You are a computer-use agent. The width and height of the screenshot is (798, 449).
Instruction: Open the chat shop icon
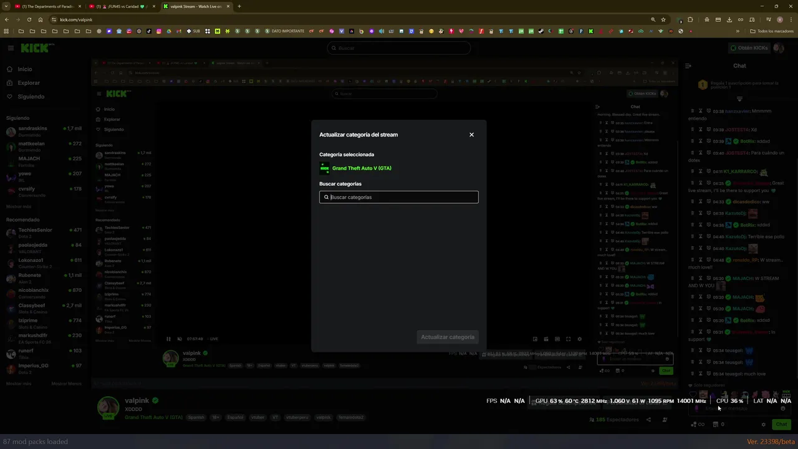point(716,425)
